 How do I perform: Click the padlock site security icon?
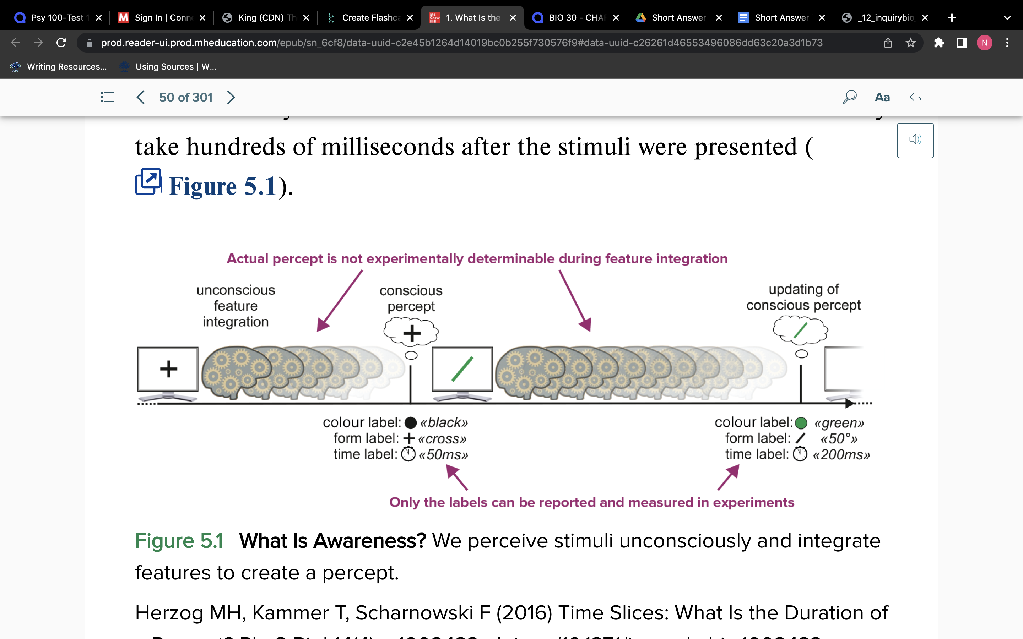[x=89, y=42]
